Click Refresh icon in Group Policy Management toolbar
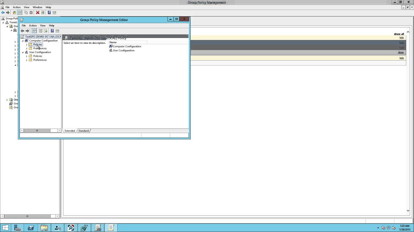The width and height of the screenshot is (414, 232). click(43, 13)
